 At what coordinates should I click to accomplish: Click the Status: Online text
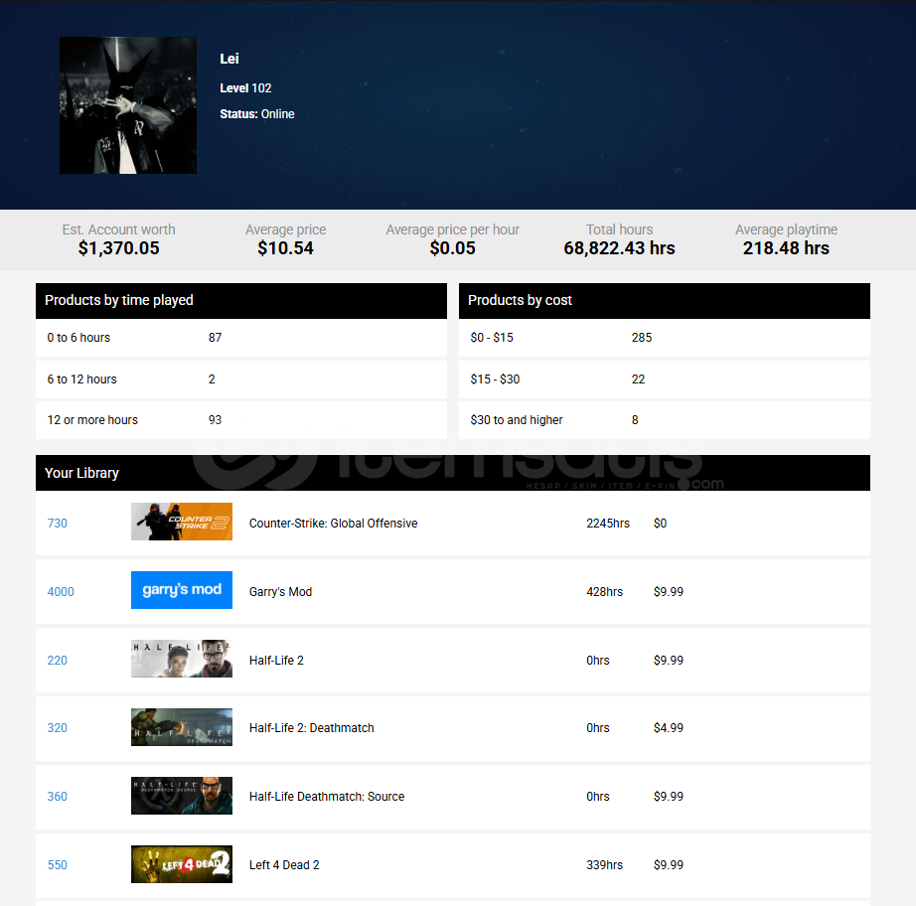tap(257, 114)
